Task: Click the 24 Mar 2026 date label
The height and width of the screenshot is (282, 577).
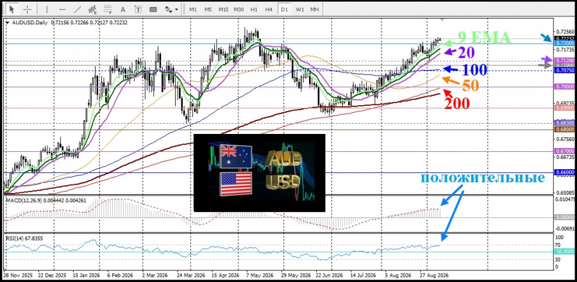Action: tap(191, 276)
